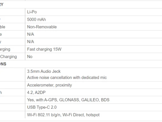The width and height of the screenshot is (162, 122).
Task: Click the 'ONS' section header
Action: pyautogui.click(x=3, y=64)
